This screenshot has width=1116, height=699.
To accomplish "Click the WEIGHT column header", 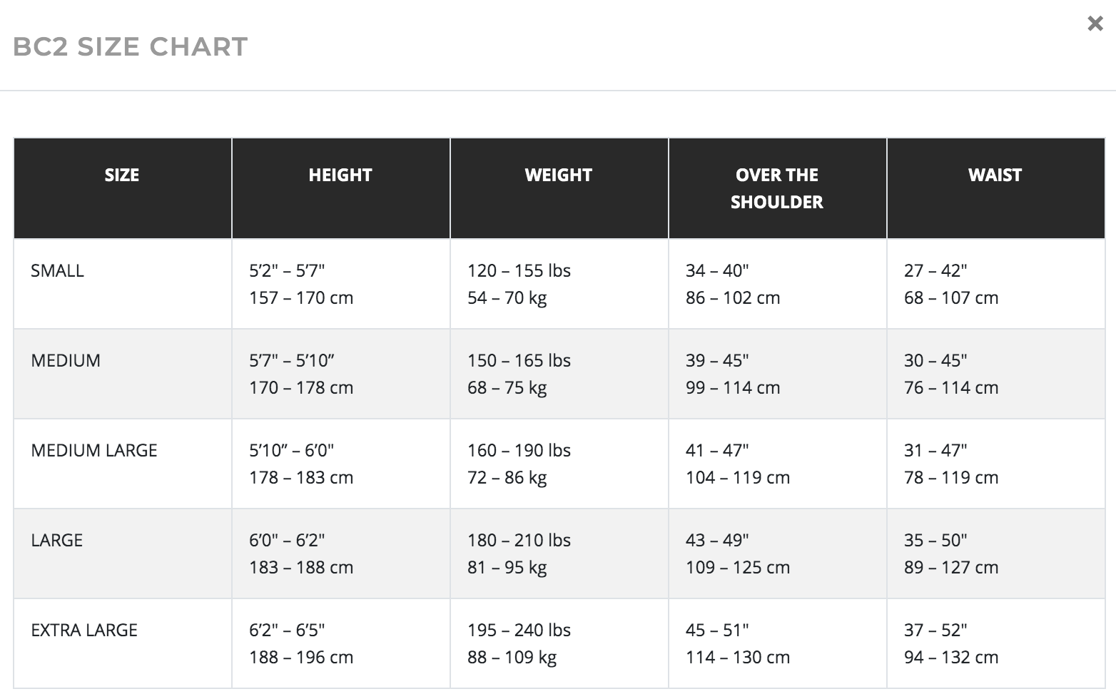I will [558, 175].
